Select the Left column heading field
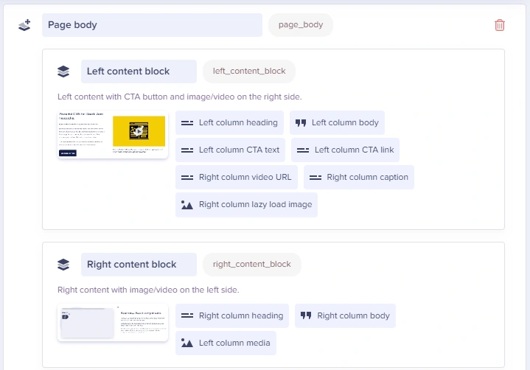530x370 pixels. pyautogui.click(x=230, y=123)
